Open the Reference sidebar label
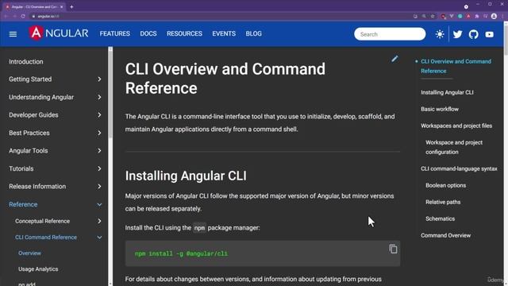 [23, 205]
